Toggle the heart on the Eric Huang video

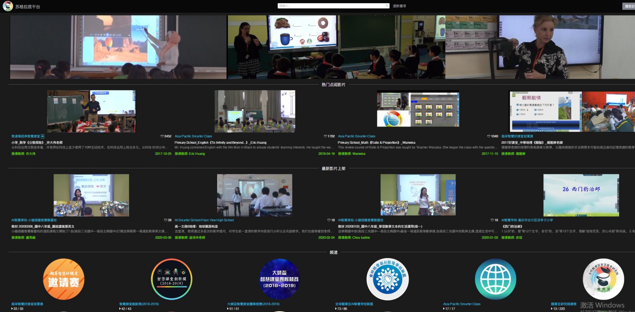[x=325, y=136]
